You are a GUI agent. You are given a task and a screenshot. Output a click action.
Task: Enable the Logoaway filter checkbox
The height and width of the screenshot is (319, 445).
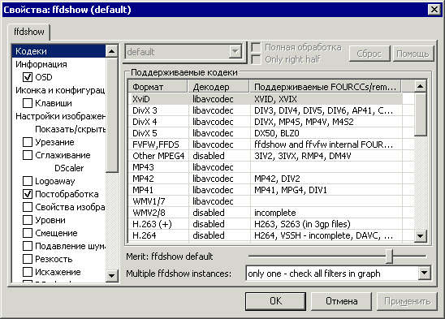pos(28,181)
